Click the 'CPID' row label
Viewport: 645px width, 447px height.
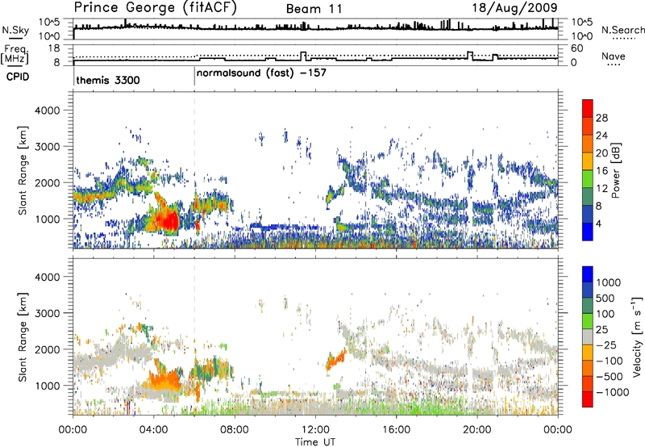(x=18, y=77)
